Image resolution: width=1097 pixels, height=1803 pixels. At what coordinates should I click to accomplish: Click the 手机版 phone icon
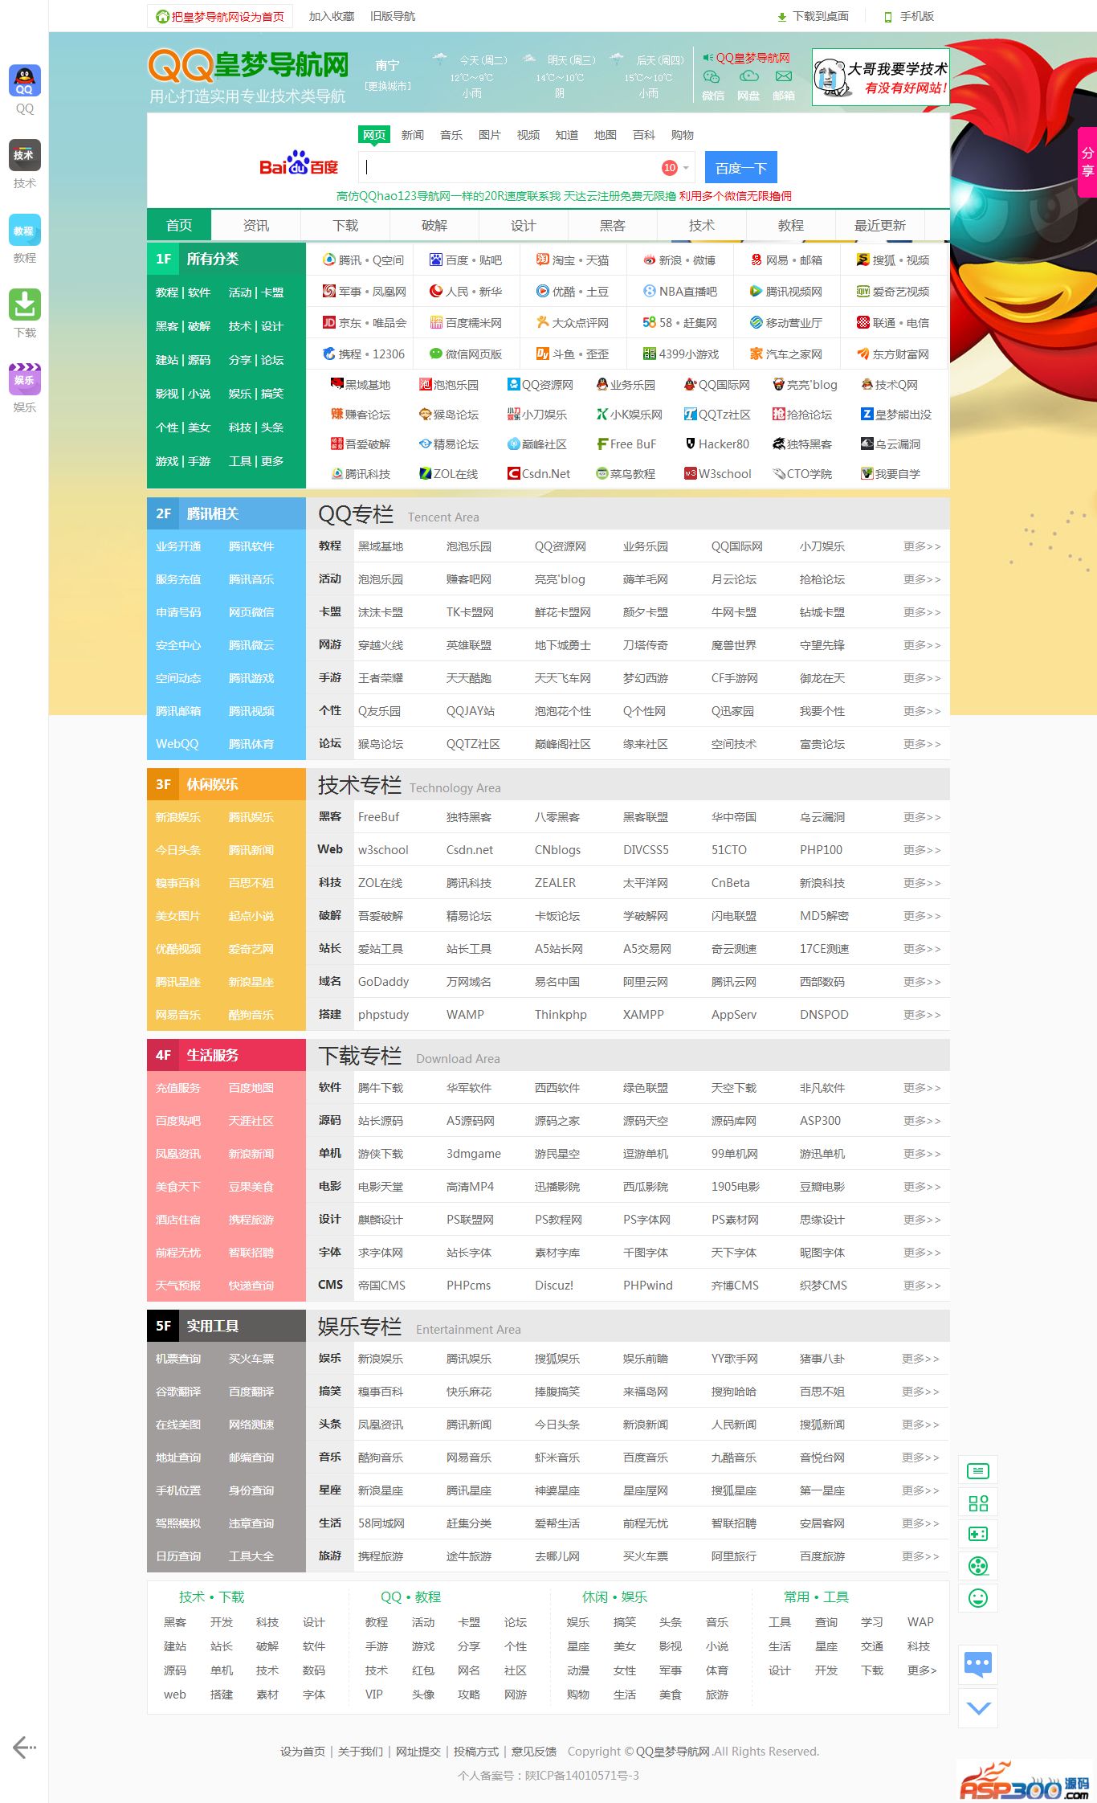(888, 17)
